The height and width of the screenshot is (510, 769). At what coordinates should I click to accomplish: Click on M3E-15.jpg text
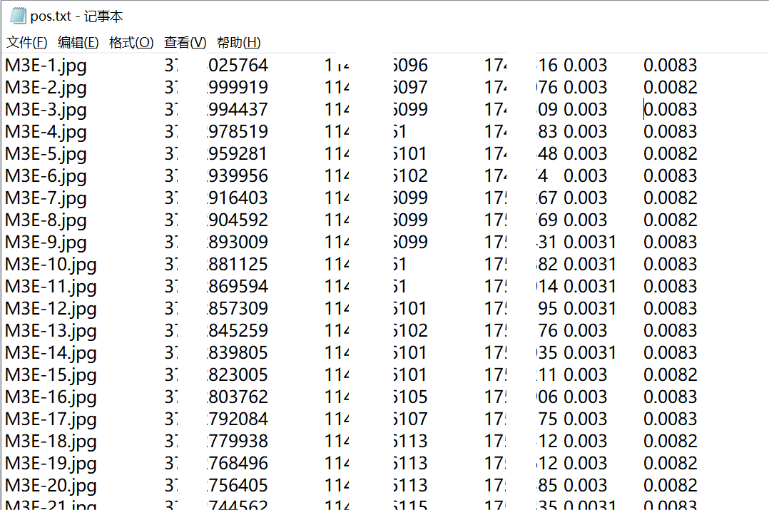tap(51, 375)
